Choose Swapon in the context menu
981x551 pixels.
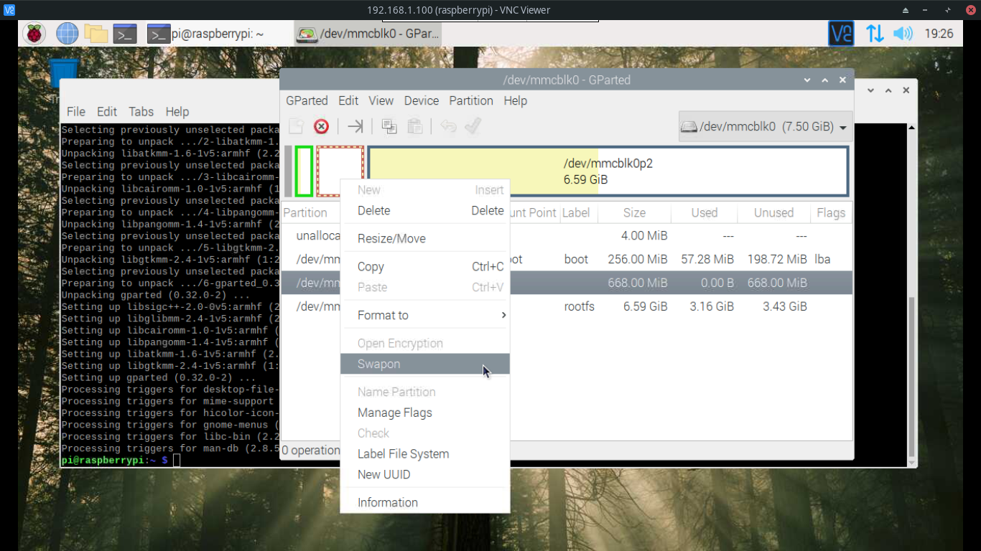pyautogui.click(x=425, y=364)
